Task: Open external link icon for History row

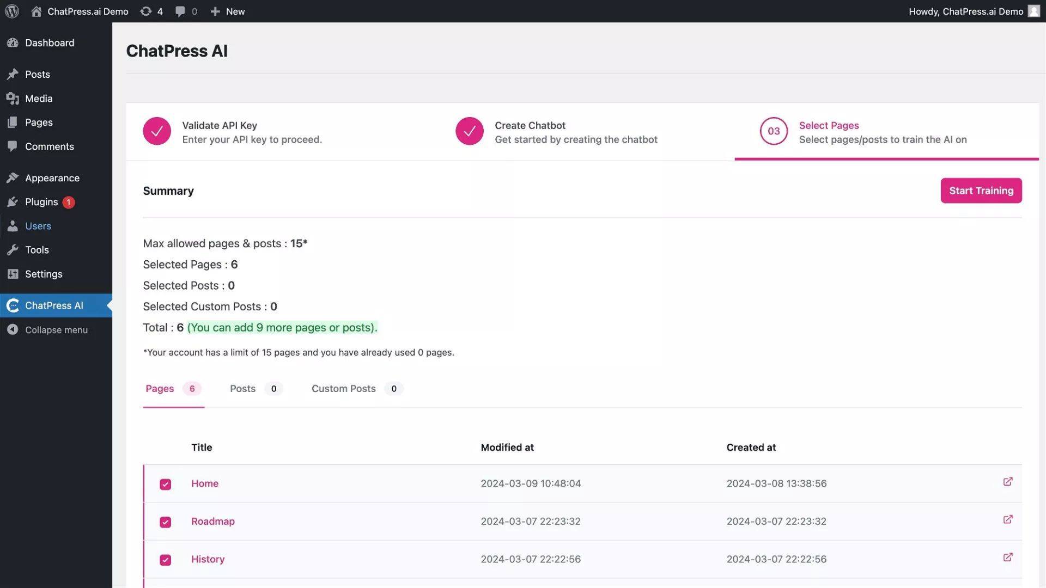Action: (1007, 558)
